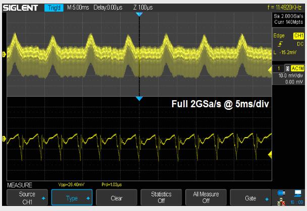Click the Vpp=26.40mV measurement readout

[71, 185]
